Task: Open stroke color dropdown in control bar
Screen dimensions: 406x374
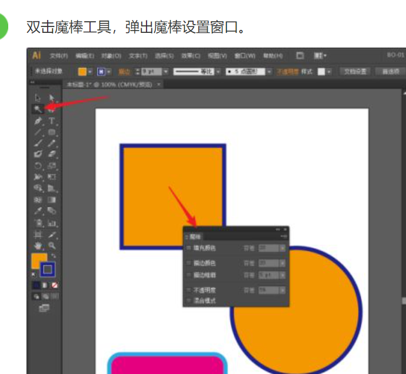Action: pyautogui.click(x=109, y=72)
